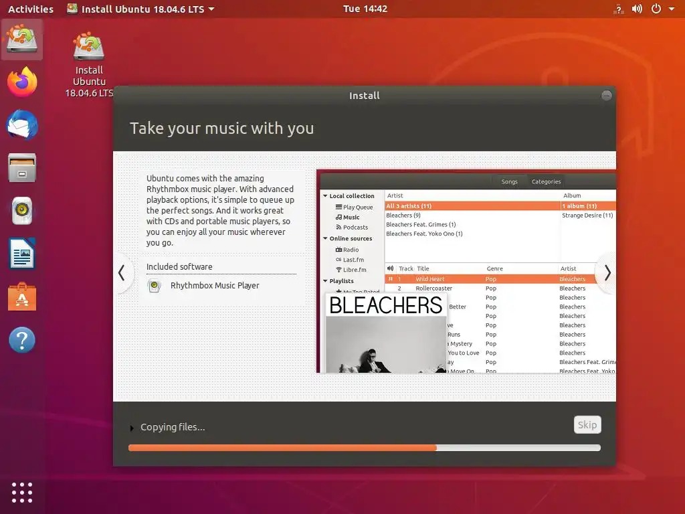Open the Files manager dock icon
Viewport: 685px width, 514px height.
(22, 168)
